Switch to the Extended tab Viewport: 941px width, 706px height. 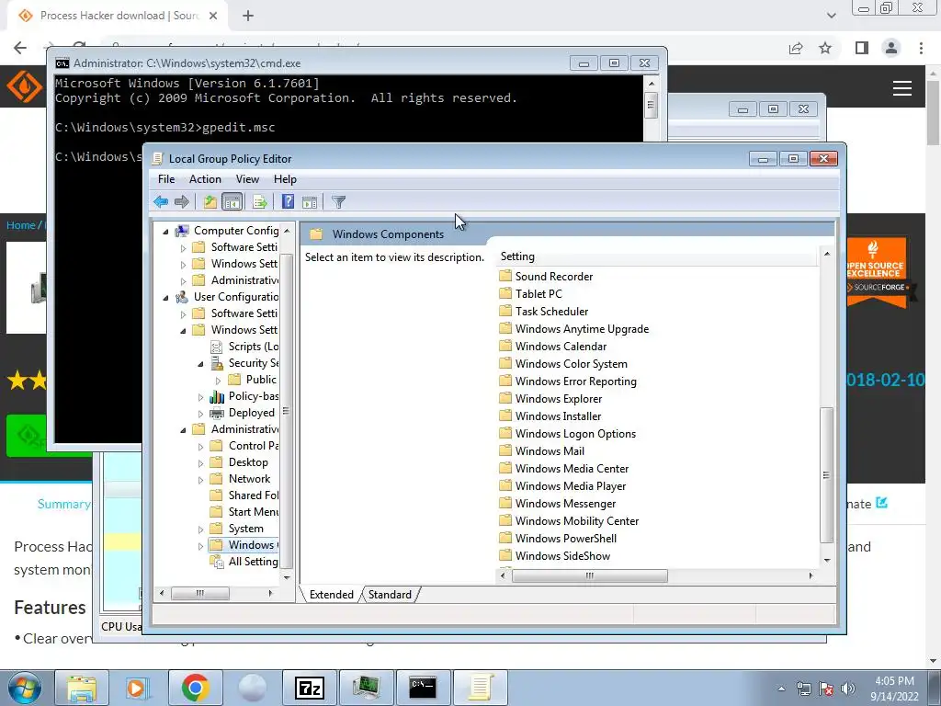point(331,595)
